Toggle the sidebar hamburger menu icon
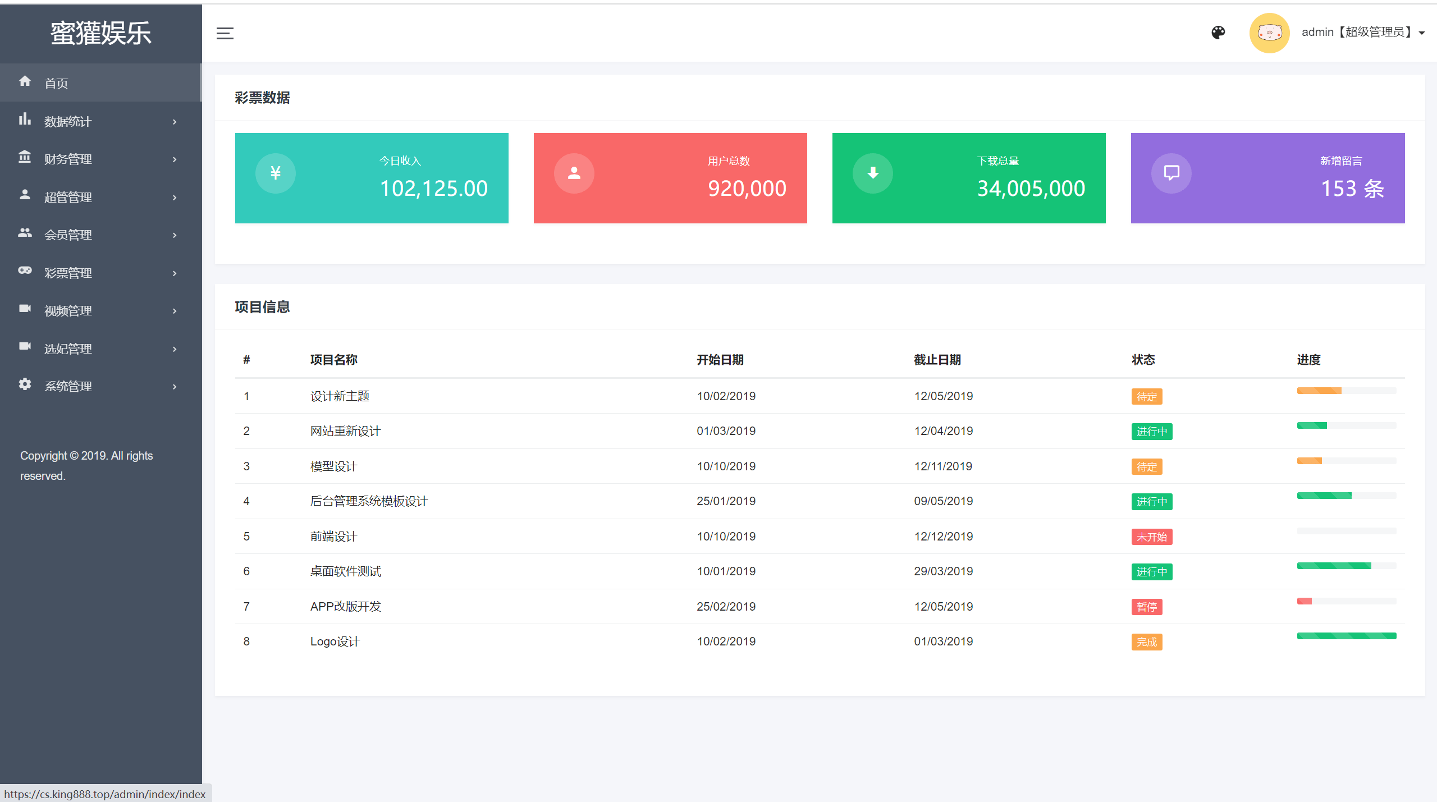 [x=225, y=33]
